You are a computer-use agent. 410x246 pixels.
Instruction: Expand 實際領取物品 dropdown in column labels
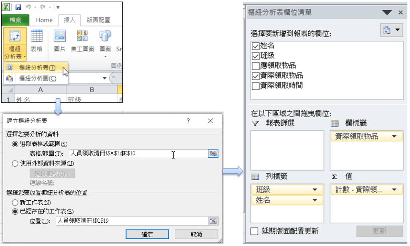pyautogui.click(x=395, y=136)
